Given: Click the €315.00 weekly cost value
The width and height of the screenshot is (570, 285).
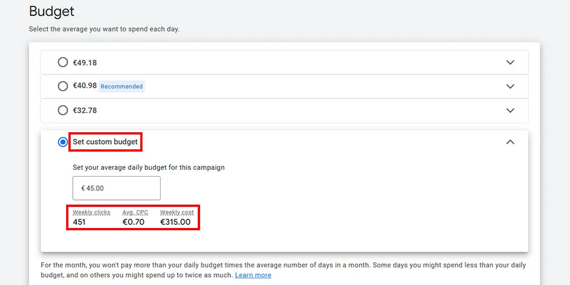Looking at the screenshot, I should pos(175,222).
